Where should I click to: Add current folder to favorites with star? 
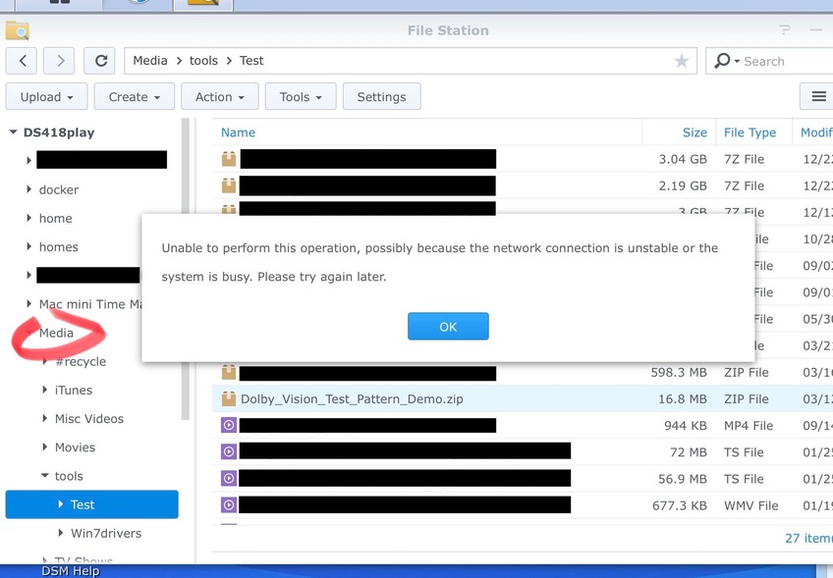681,61
